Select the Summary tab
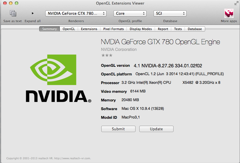This screenshot has height=163, width=240. 49,29
